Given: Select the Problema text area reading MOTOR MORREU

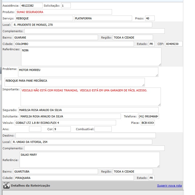Looking at the screenshot, I should coord(88,72).
